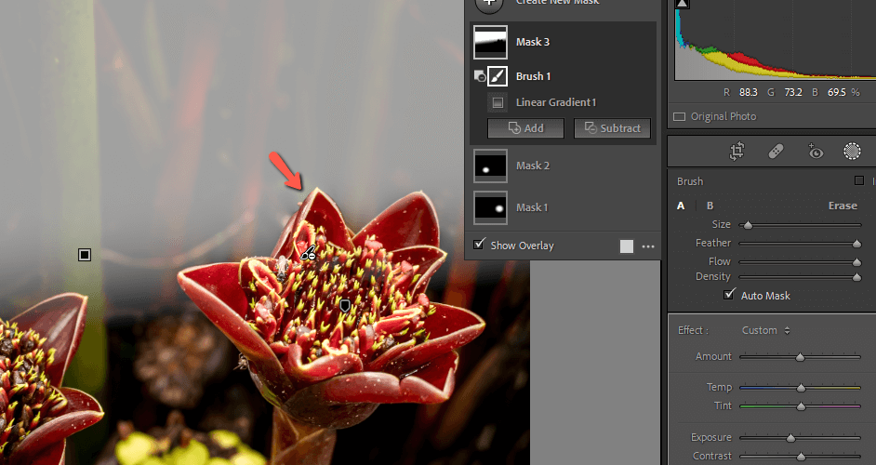The height and width of the screenshot is (465, 876).
Task: Click the subtract indicator beside Brush 1
Action: point(479,75)
